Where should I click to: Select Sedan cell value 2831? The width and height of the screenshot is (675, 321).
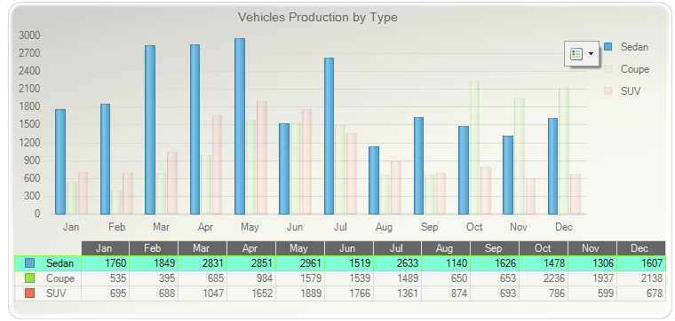pyautogui.click(x=202, y=263)
